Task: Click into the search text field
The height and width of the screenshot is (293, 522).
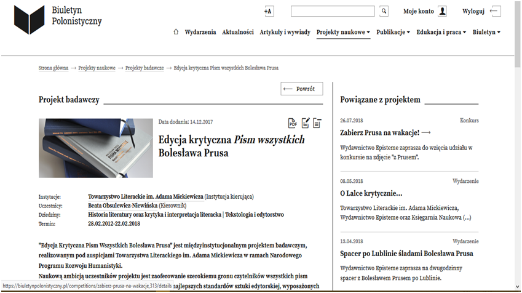Action: click(x=333, y=11)
